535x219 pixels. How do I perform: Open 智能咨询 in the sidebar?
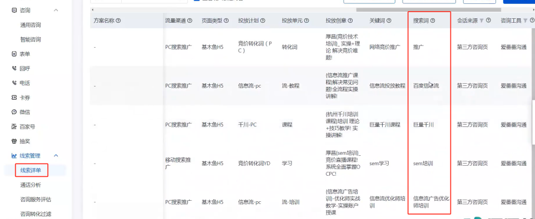click(31, 39)
